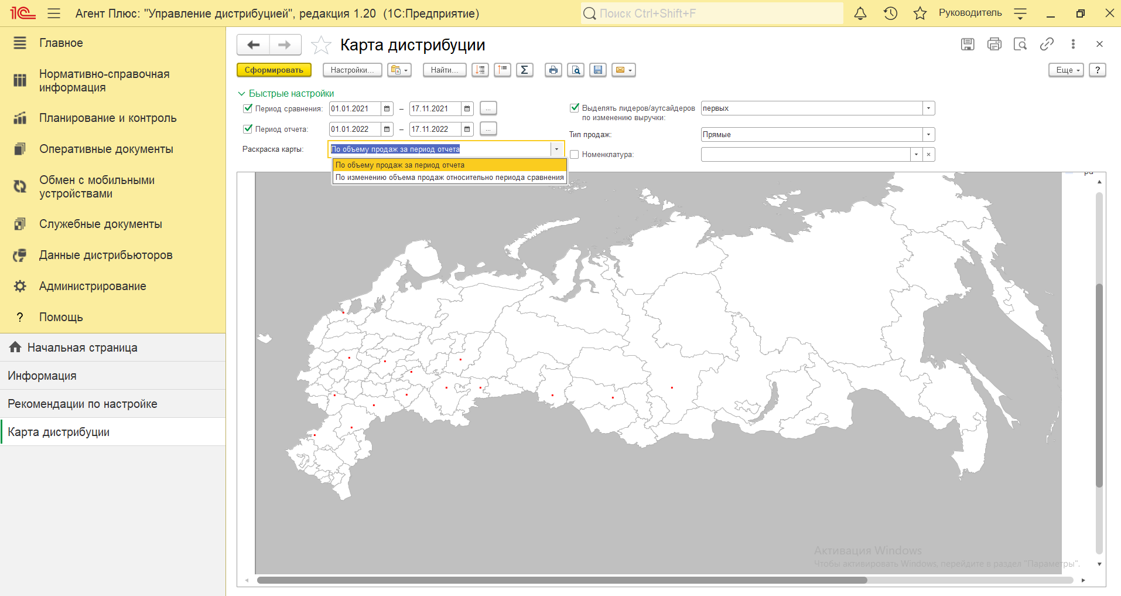Select 'По объему продаж за период отчета' option
The image size is (1121, 596).
point(450,165)
